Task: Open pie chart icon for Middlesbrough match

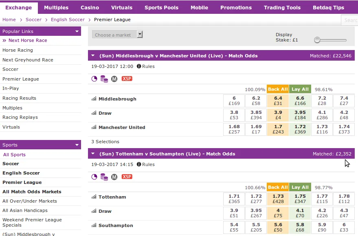Action: click(94, 79)
